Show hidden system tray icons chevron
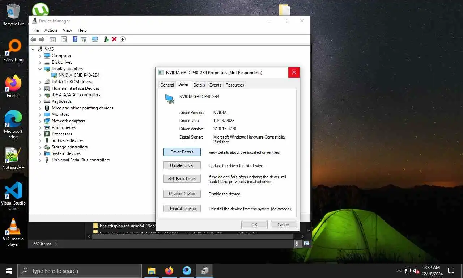Screen dimensions: 463x278 tap(399, 271)
